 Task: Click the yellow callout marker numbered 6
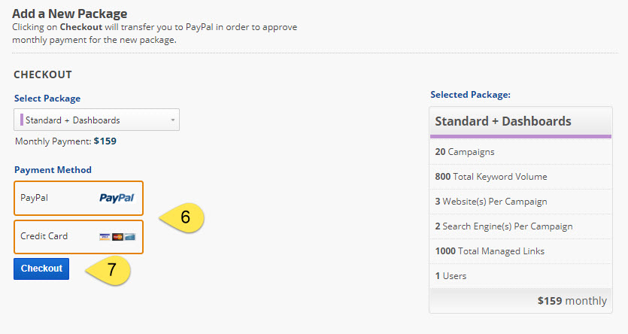[x=184, y=217]
